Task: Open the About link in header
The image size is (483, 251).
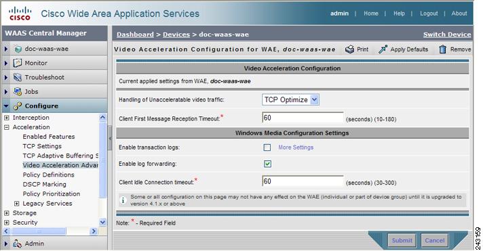Action: pyautogui.click(x=459, y=14)
